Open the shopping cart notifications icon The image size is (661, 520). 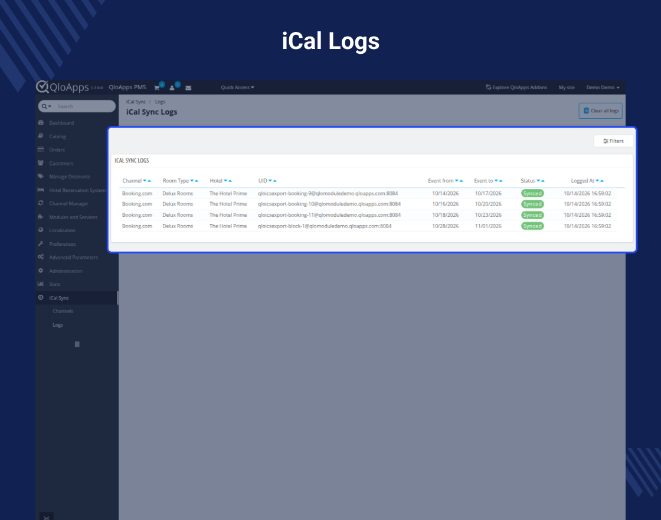[x=157, y=88]
